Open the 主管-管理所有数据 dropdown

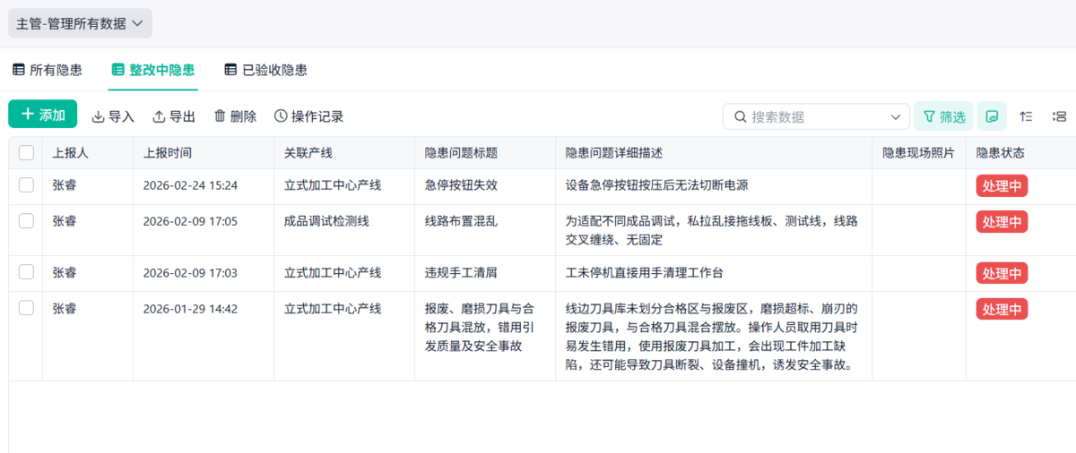(80, 23)
